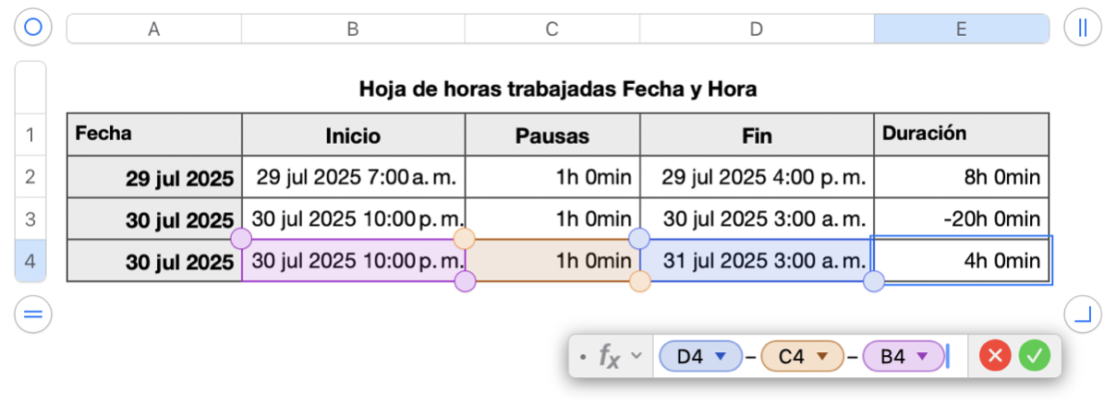The height and width of the screenshot is (402, 1116).
Task: Click the table resize corner handle
Action: coord(1082,315)
